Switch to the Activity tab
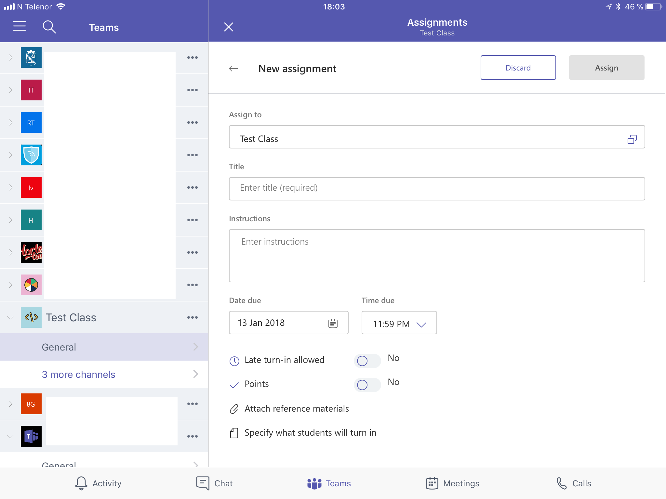Image resolution: width=666 pixels, height=499 pixels. click(98, 483)
